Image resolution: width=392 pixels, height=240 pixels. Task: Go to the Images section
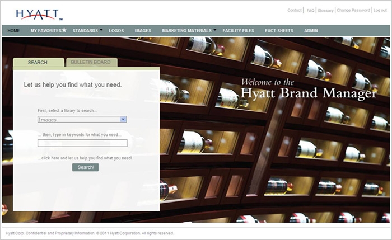(x=143, y=30)
